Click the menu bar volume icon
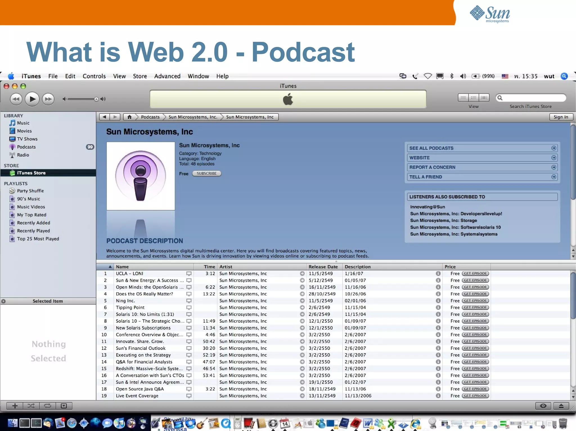Image resolution: width=576 pixels, height=431 pixels. [x=463, y=76]
